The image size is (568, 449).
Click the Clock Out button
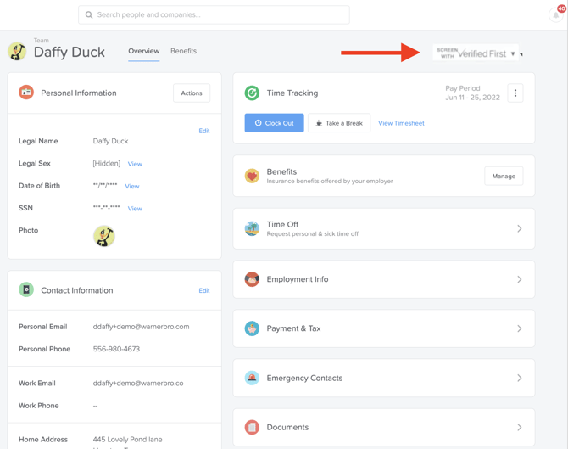click(x=274, y=123)
